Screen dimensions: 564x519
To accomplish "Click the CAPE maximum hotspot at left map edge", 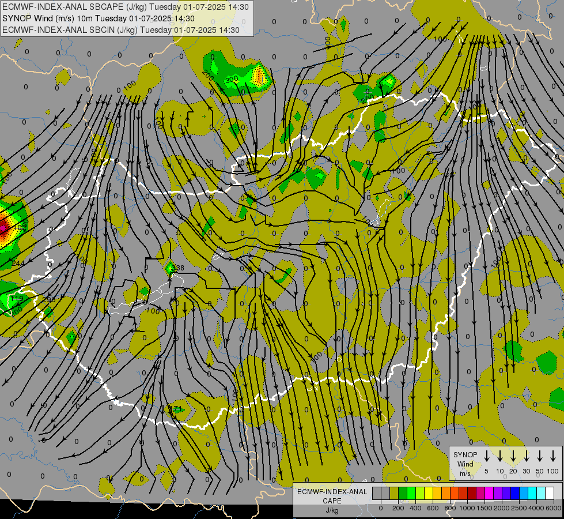I will tap(3, 228).
